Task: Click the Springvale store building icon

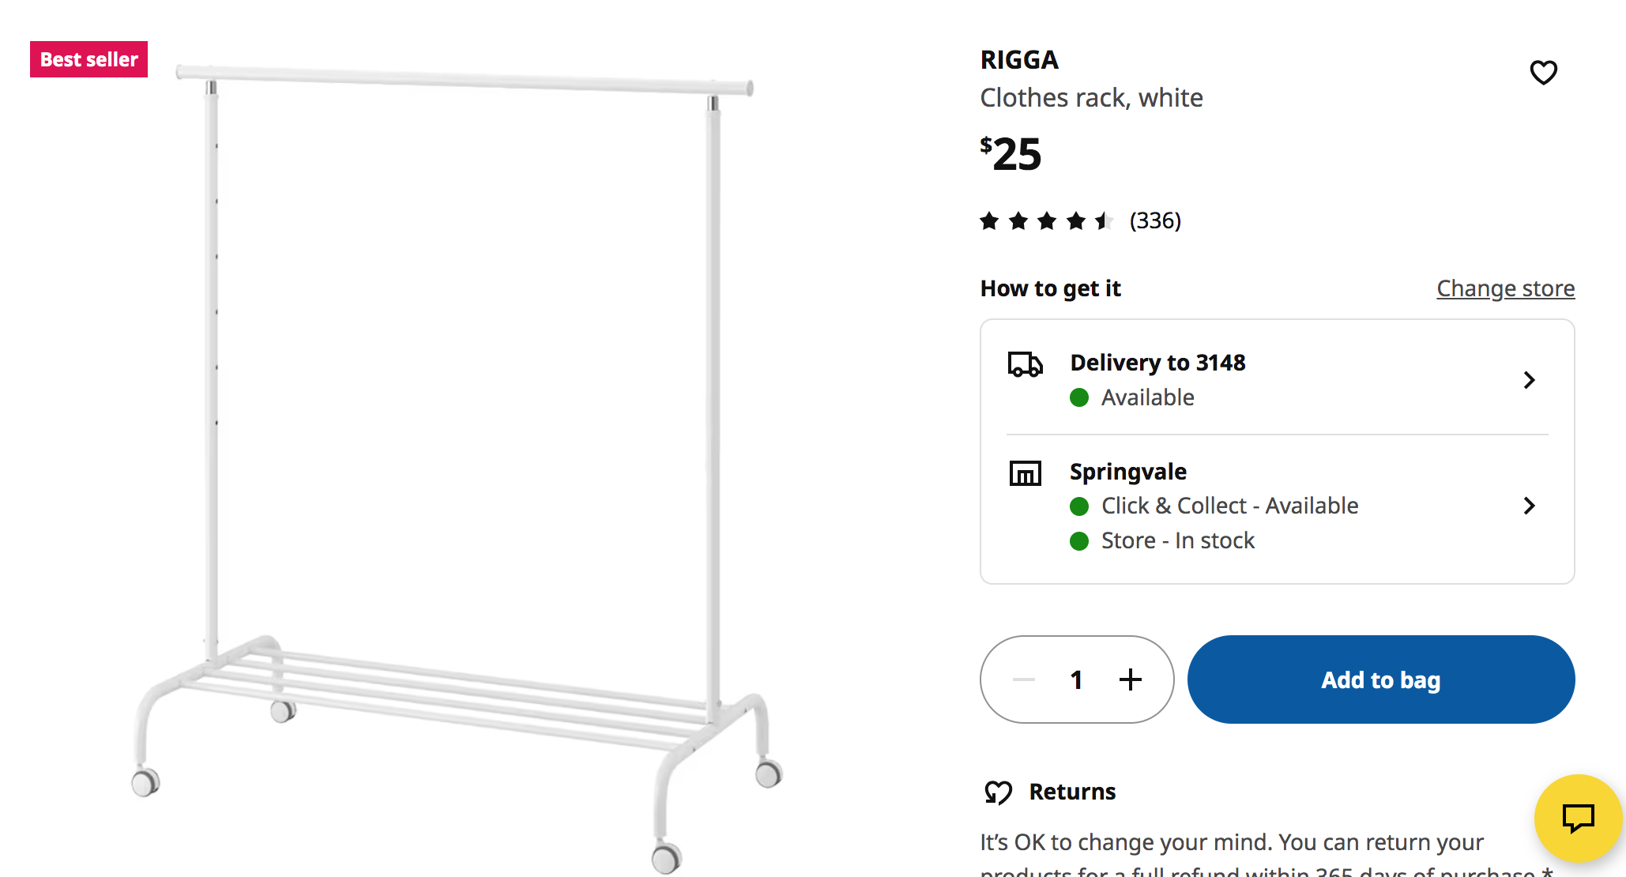Action: pos(1025,473)
